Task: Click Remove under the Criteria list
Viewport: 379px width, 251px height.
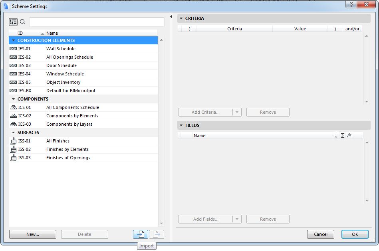Action: pyautogui.click(x=268, y=112)
